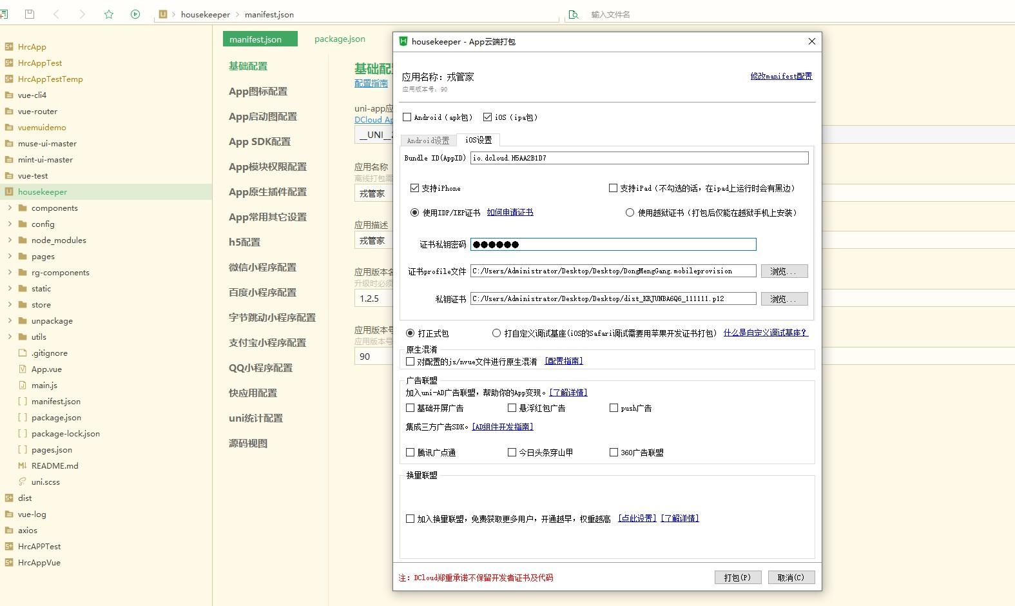This screenshot has width=1015, height=606.
Task: Click the 取消(C) button
Action: [x=791, y=577]
